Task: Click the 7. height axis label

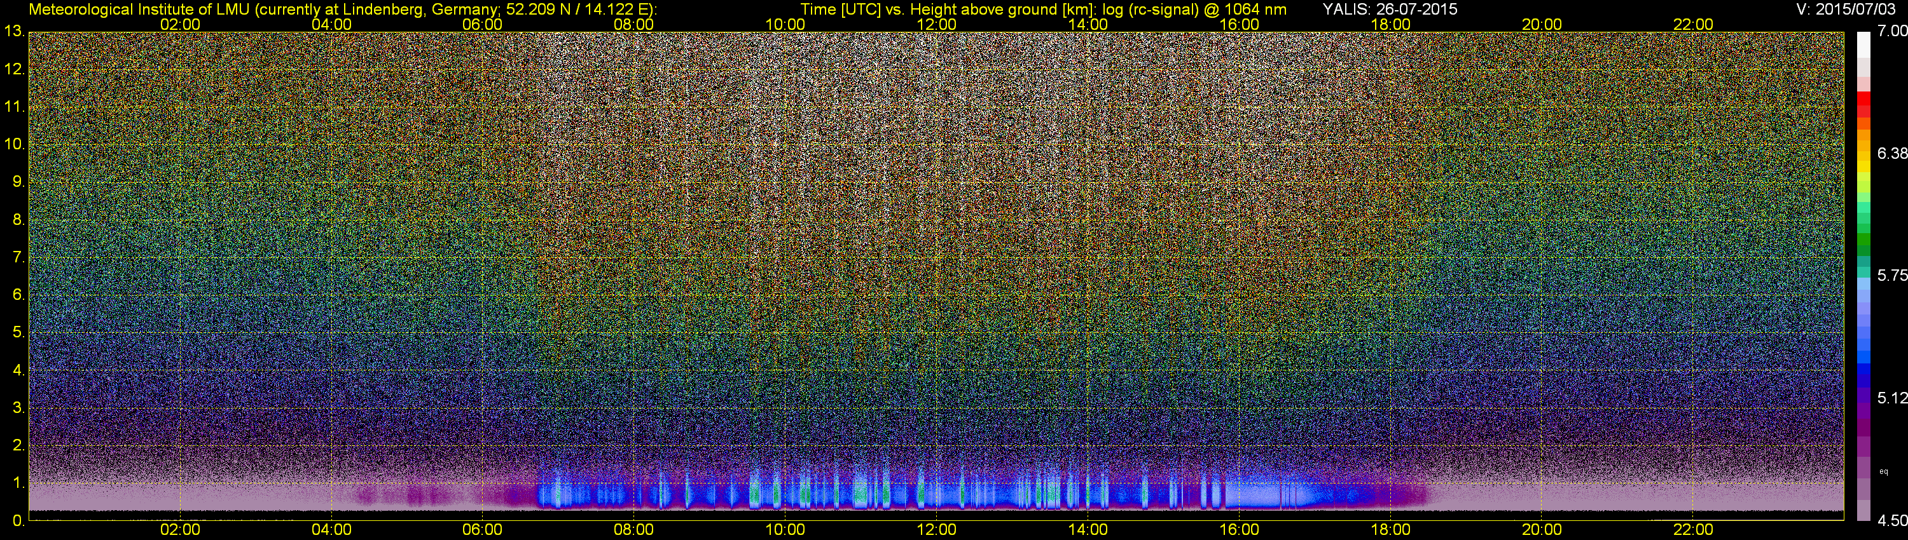Action: click(18, 257)
